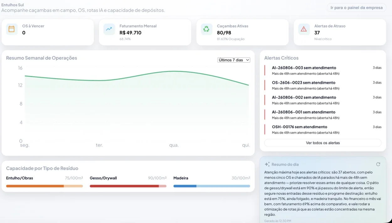Open alert OS-2606-0023 sem atendimento
Viewport: 392px width, 223px height.
pos(323,85)
